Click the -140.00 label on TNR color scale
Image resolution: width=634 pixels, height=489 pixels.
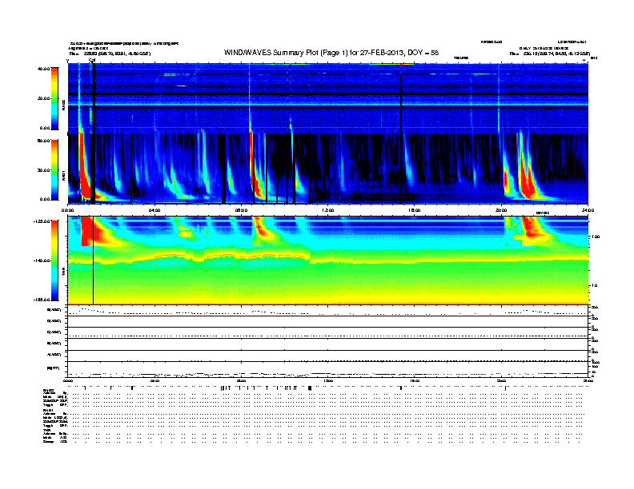pyautogui.click(x=42, y=260)
